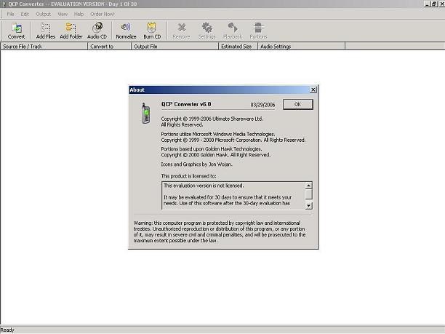
Task: Open the Order Now! menu
Action: coord(103,14)
